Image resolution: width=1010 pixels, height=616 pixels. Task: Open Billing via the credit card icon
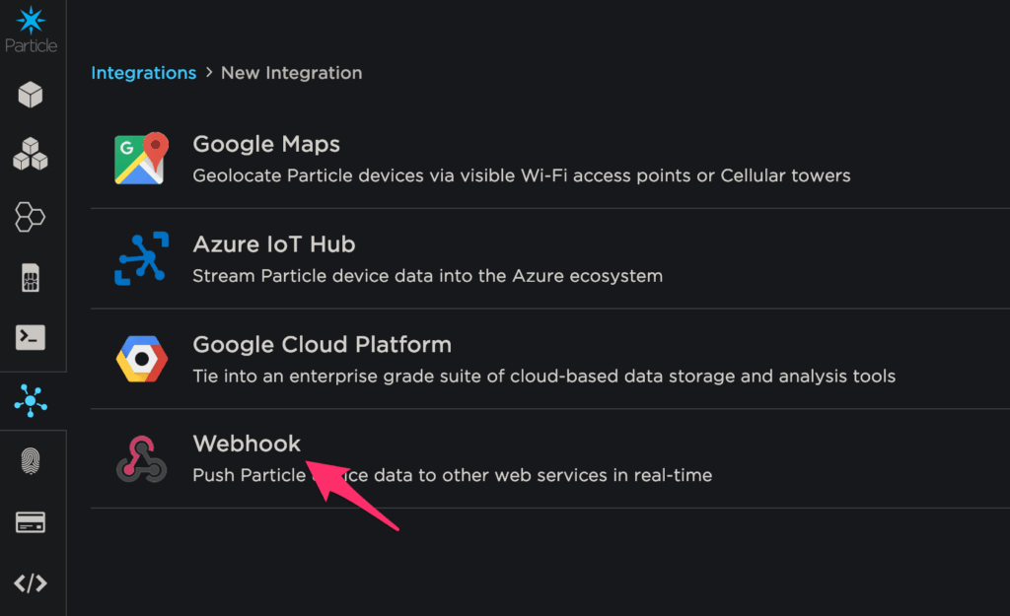click(x=31, y=522)
